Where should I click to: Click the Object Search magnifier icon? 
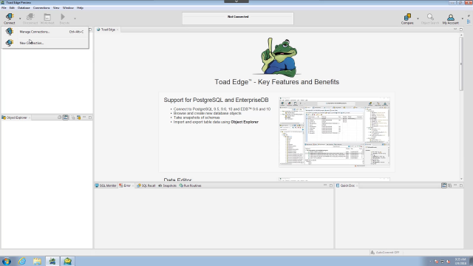coord(430,17)
